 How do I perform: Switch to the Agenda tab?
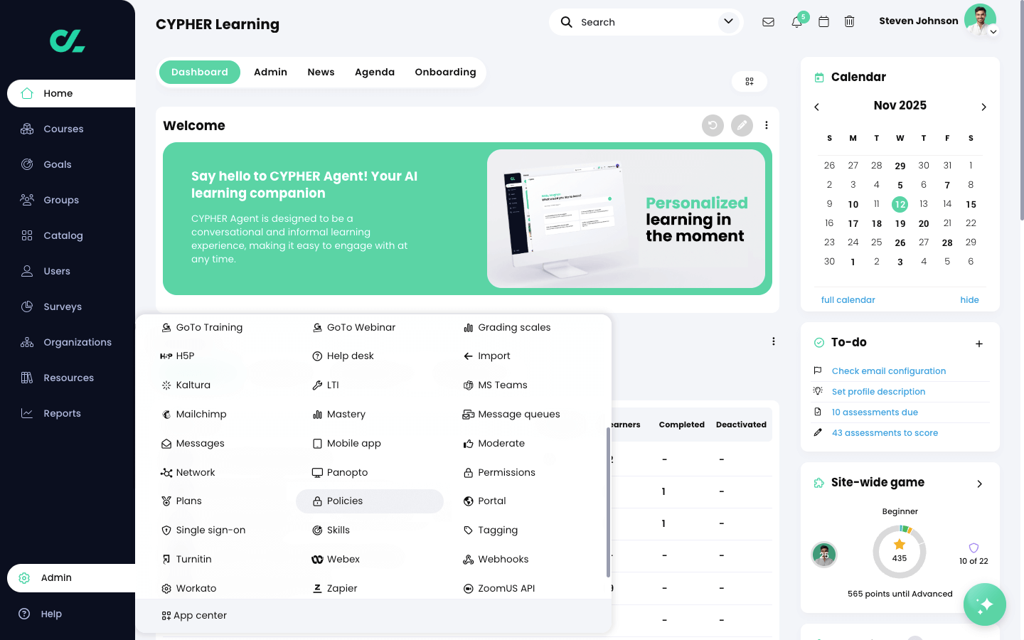click(375, 72)
